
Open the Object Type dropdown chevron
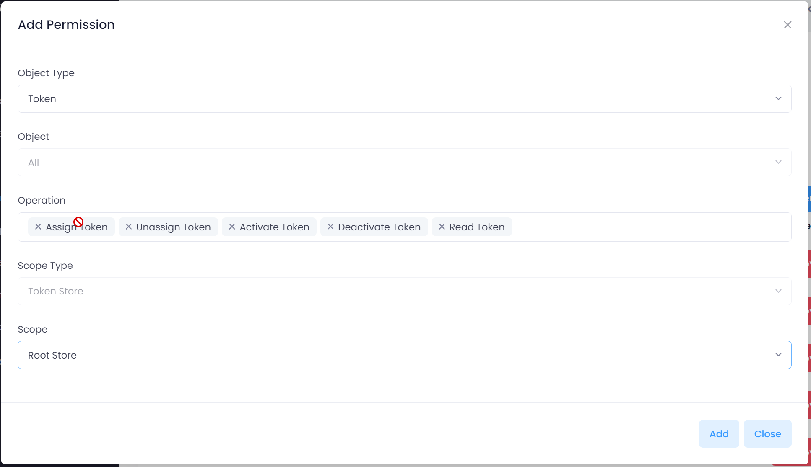pyautogui.click(x=778, y=98)
